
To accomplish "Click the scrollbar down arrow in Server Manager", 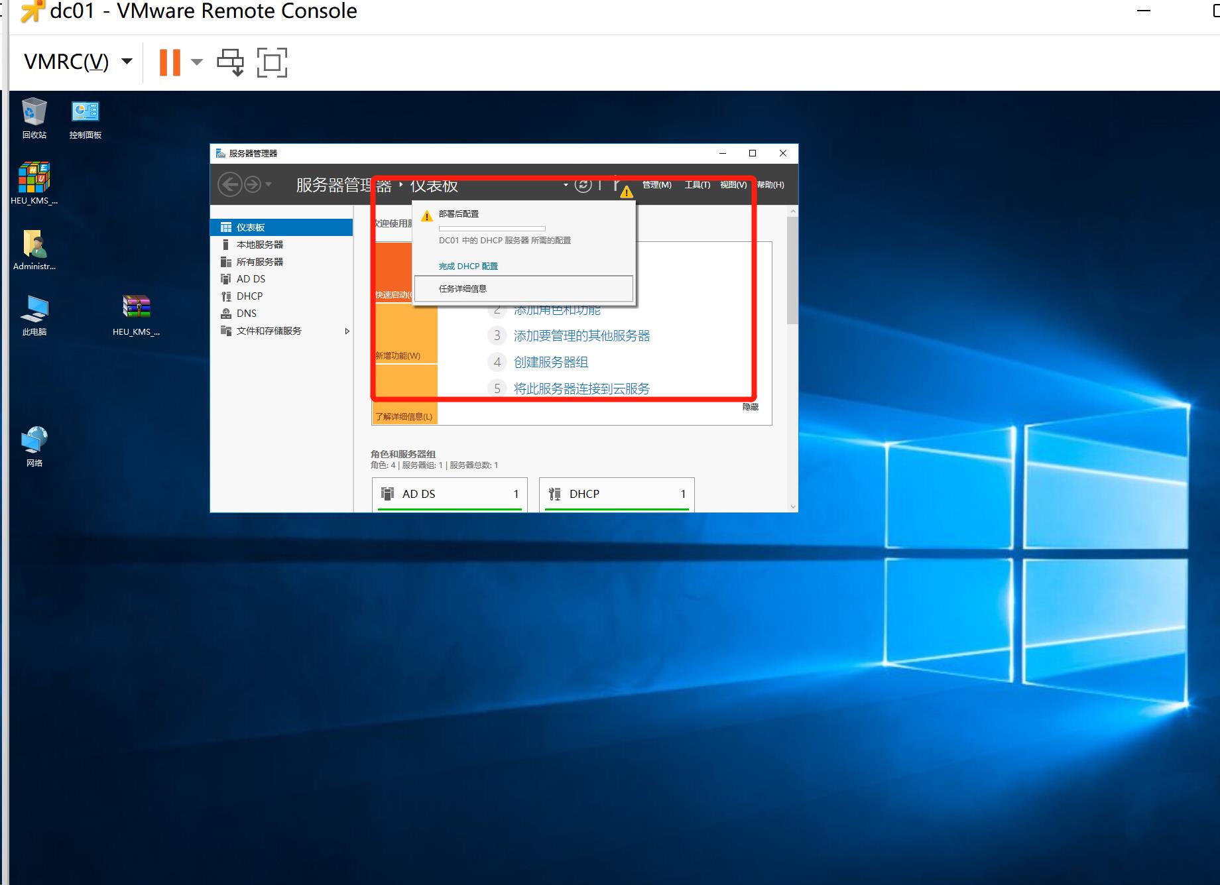I will (x=792, y=507).
